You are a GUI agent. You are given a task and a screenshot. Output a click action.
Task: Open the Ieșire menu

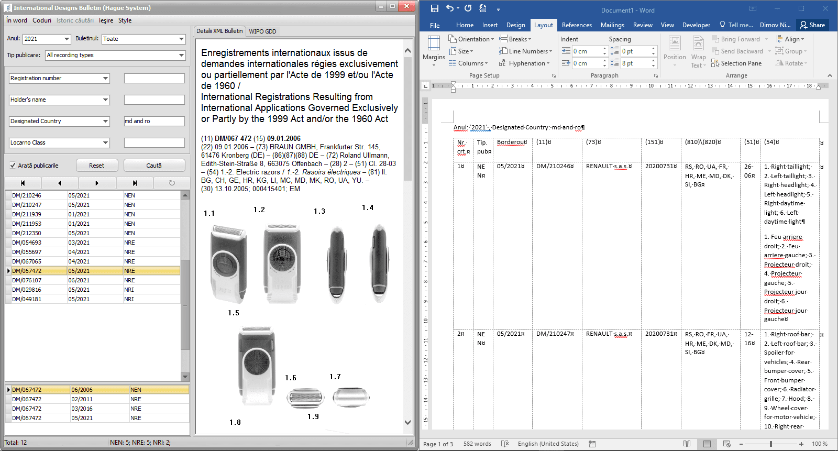106,20
